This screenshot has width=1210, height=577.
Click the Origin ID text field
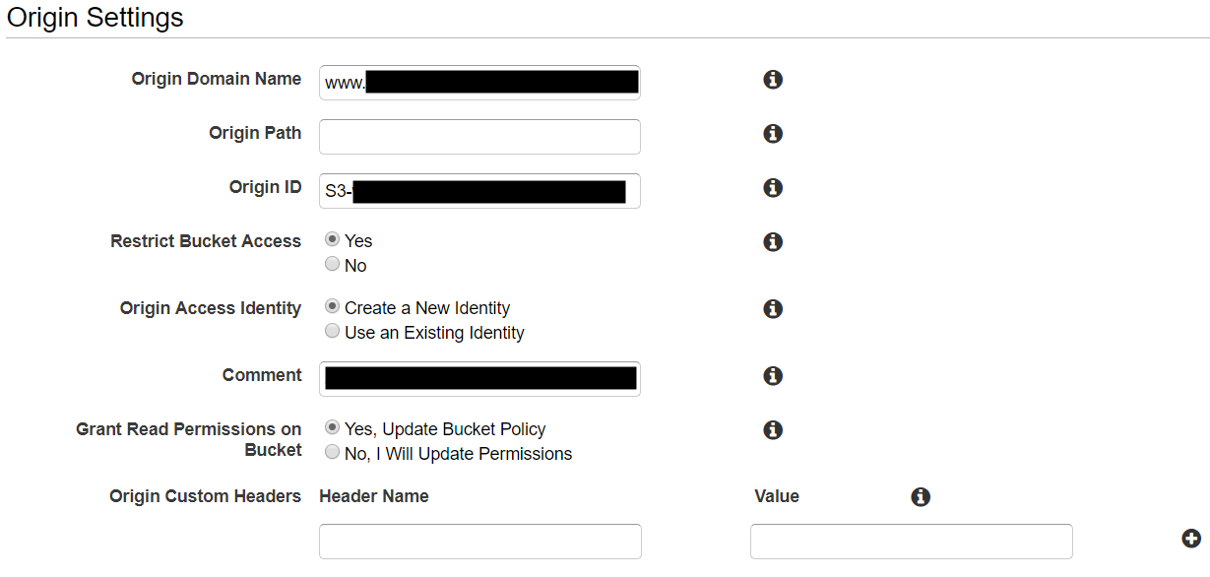(479, 191)
